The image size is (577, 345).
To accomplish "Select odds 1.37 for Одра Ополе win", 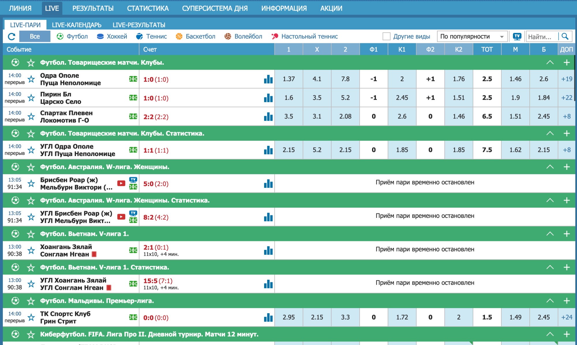I will [x=288, y=79].
